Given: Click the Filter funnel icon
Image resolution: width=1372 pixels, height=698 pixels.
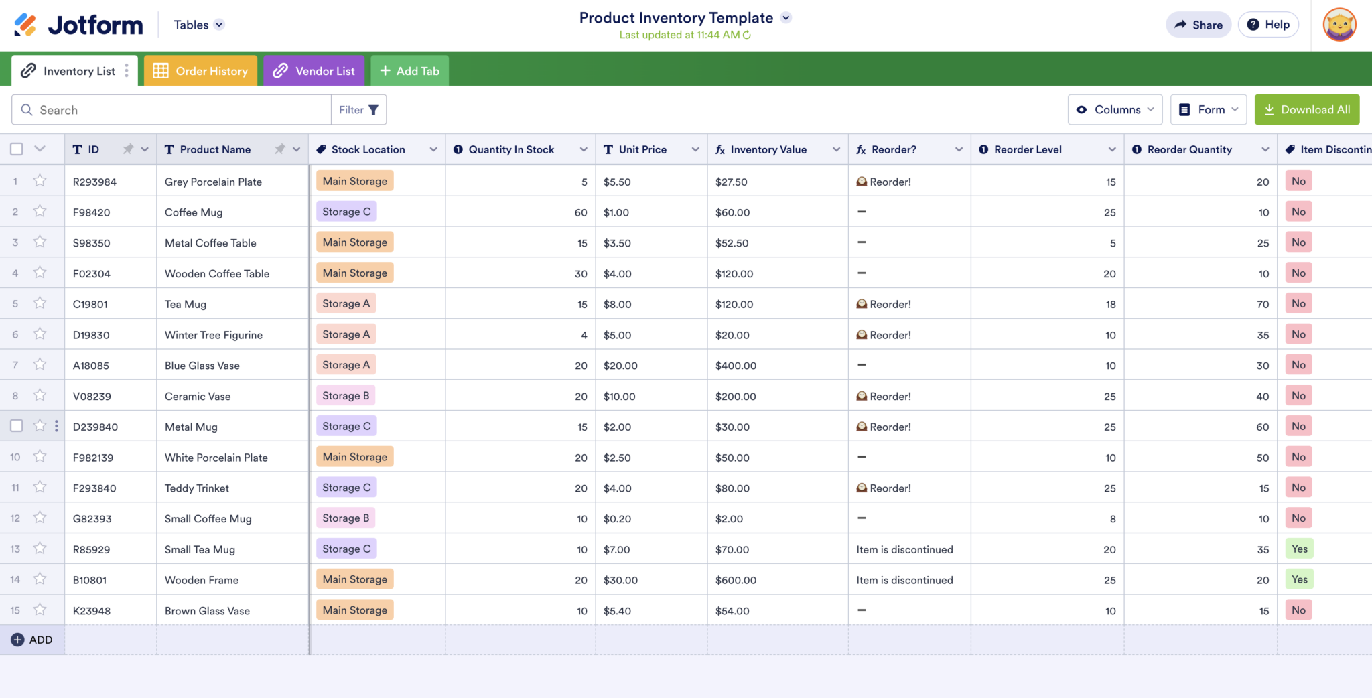Looking at the screenshot, I should (373, 109).
